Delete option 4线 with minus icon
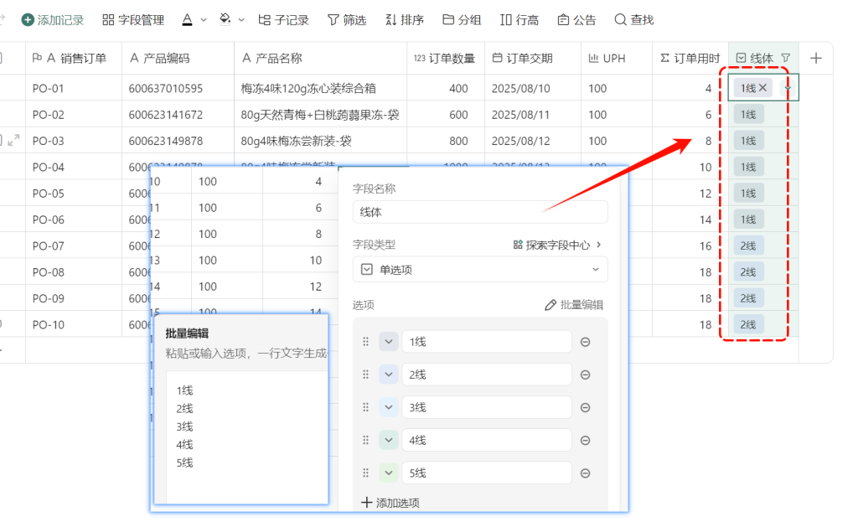The image size is (858, 522). [x=585, y=440]
